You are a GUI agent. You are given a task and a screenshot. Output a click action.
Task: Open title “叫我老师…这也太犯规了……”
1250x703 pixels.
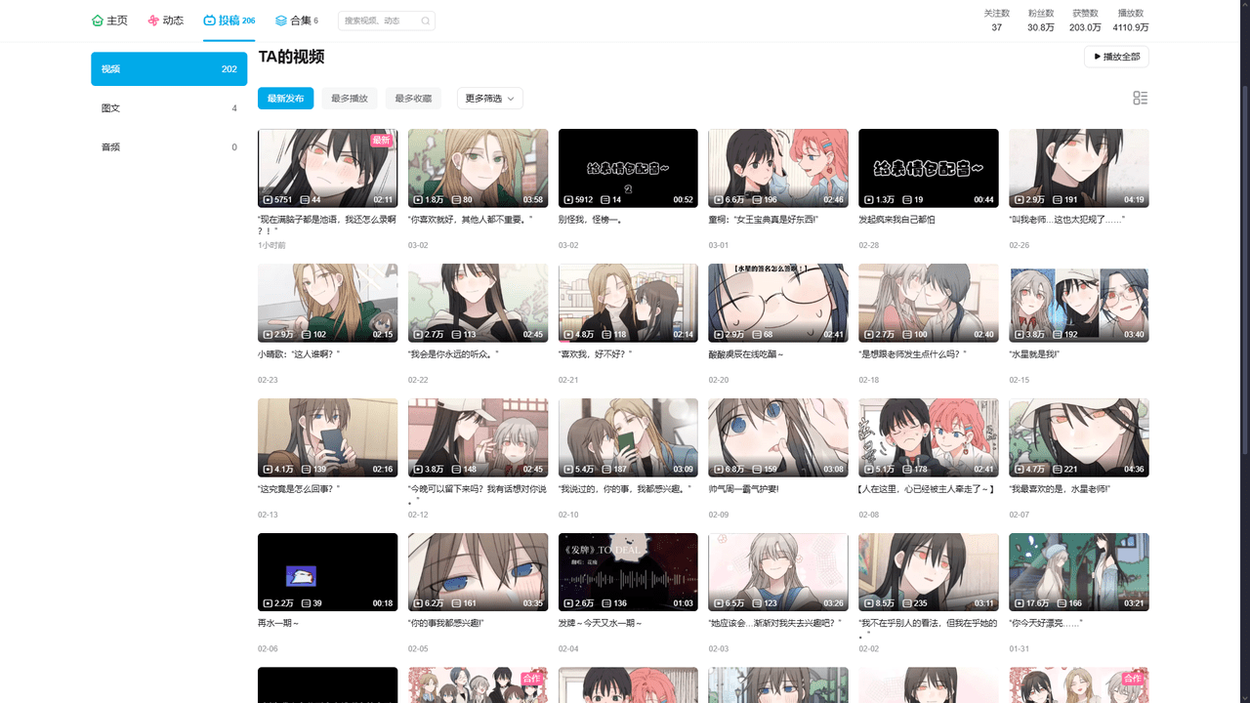[x=1067, y=220]
